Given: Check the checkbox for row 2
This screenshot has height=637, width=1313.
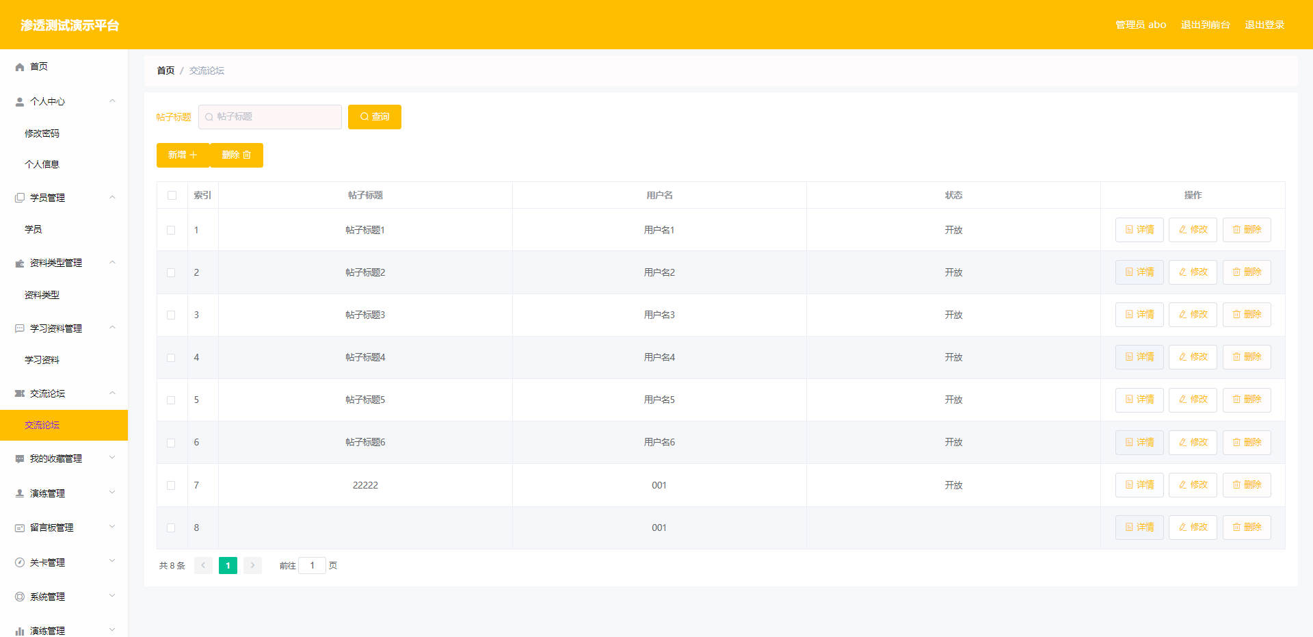Looking at the screenshot, I should tap(171, 273).
